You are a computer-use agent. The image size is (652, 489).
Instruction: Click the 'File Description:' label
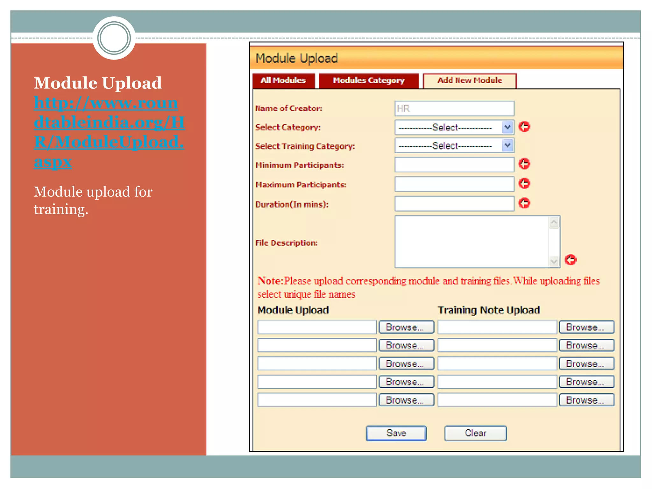[x=287, y=243]
